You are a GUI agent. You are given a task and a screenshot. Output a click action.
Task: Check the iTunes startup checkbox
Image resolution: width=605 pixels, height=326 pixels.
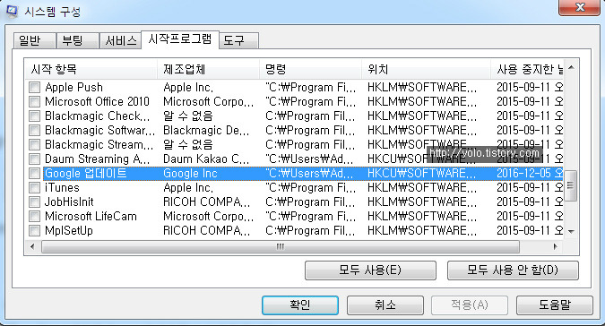click(x=35, y=188)
